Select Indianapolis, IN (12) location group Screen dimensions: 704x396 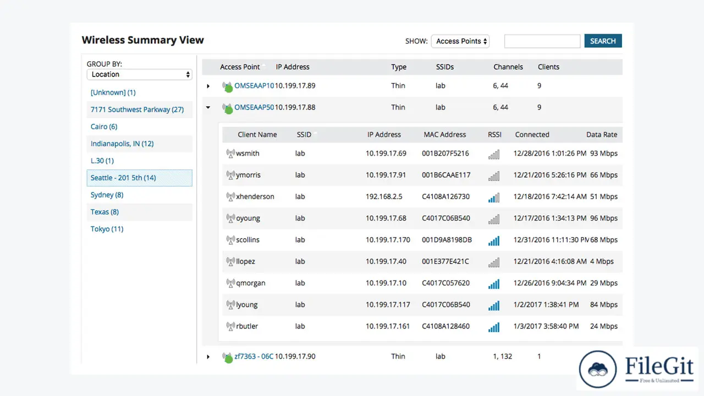[122, 144]
